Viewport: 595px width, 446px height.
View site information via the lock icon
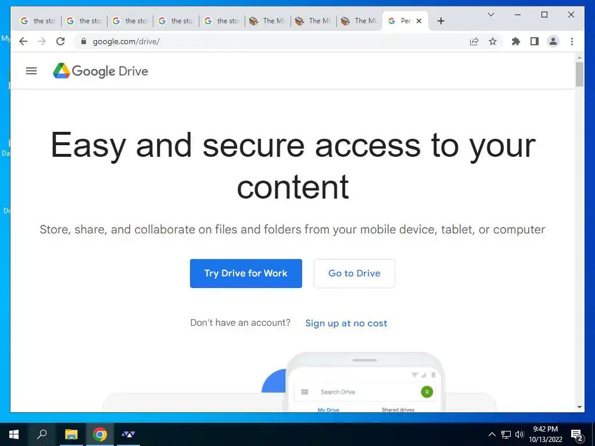pos(84,41)
